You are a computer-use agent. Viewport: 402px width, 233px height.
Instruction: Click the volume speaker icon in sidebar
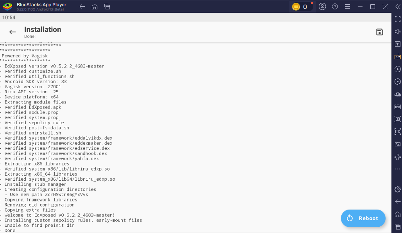398,32
